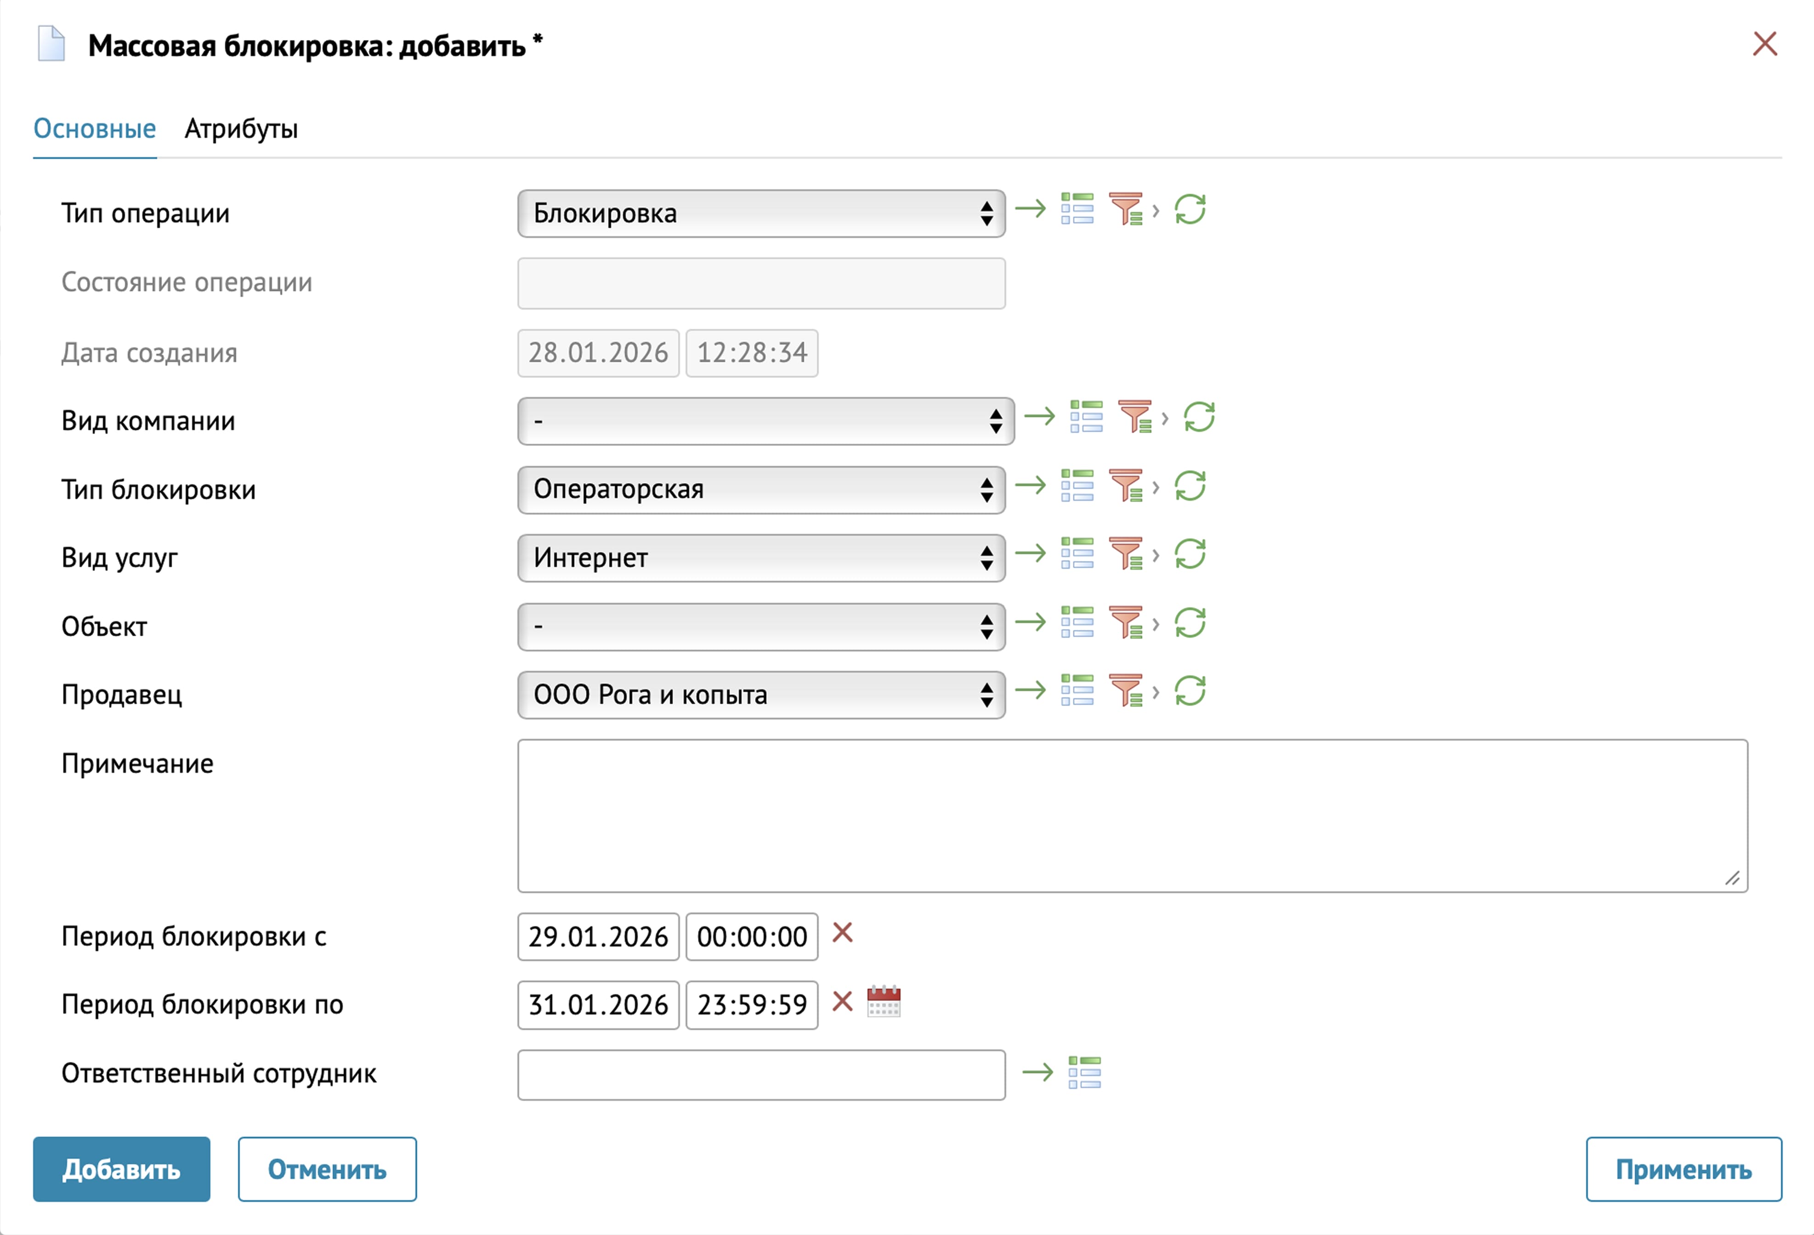
Task: Open calendar icon for Период блокировки по
Action: (884, 1002)
